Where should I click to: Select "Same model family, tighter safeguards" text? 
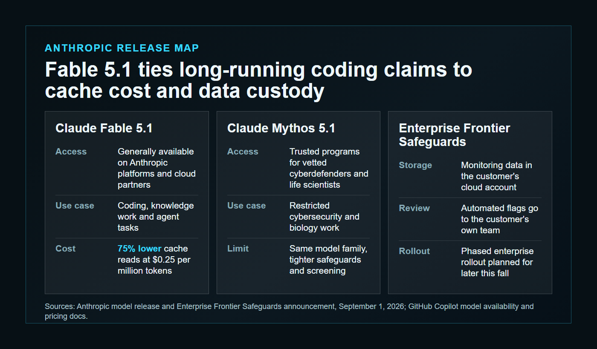(x=328, y=260)
